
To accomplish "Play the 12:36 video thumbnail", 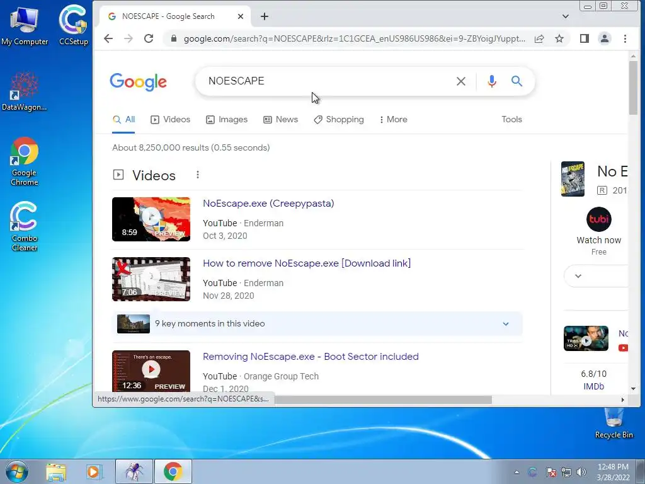I will (151, 371).
